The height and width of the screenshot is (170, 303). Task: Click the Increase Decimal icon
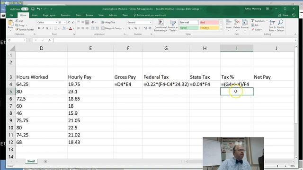tap(145, 28)
